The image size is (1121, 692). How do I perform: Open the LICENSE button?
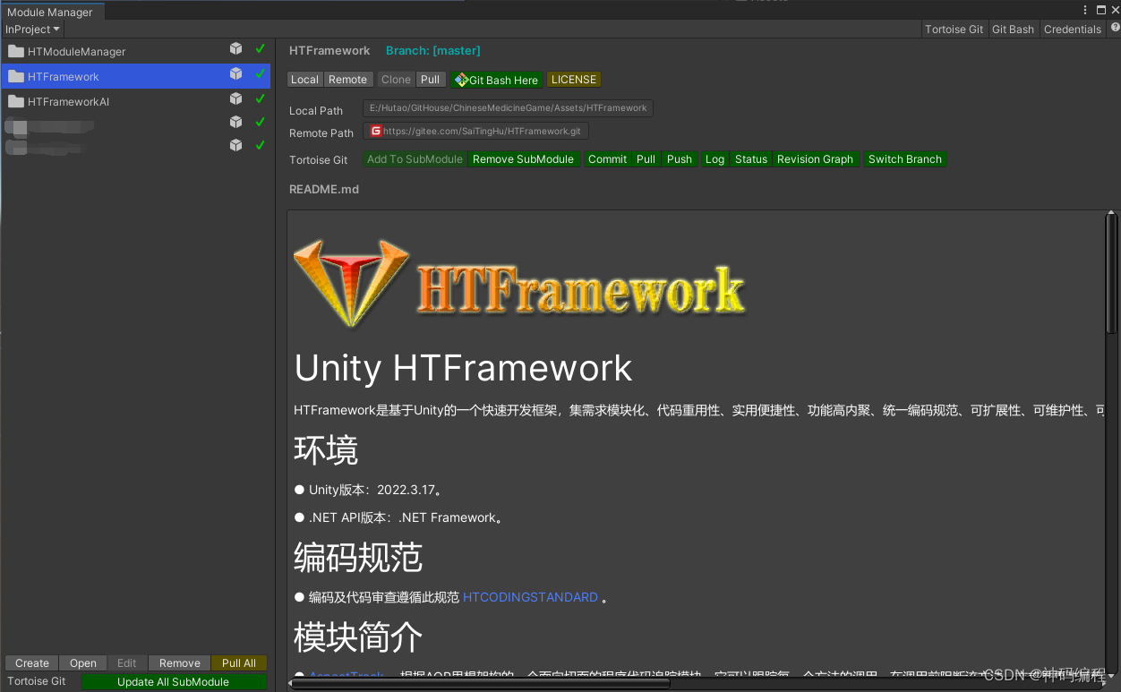[574, 80]
